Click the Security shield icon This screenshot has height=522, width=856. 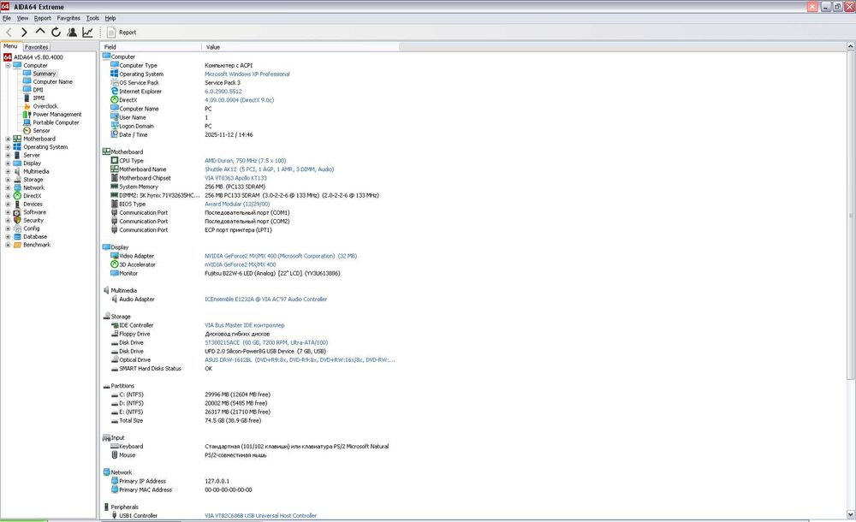coord(17,221)
